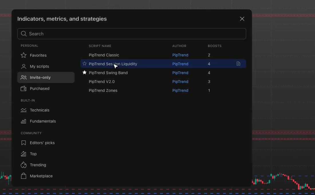Click the Marketplace shopping bag icon
This screenshot has height=195, width=315.
click(x=23, y=176)
